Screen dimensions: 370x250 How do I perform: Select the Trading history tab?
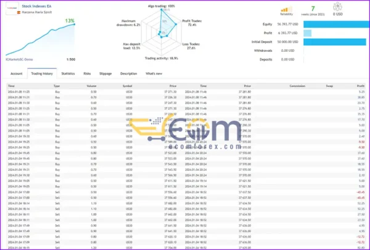point(43,73)
